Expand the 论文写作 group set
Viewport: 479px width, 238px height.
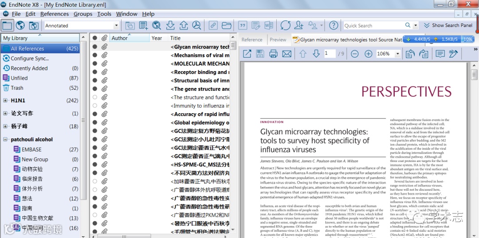[5, 113]
